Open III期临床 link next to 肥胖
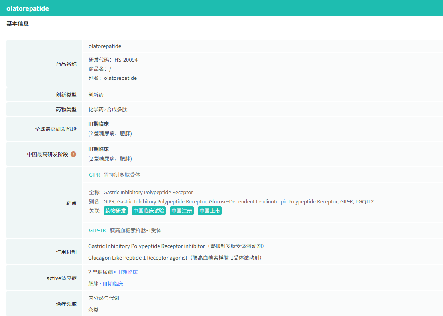Screen dimensions: 443x316 coord(113,284)
